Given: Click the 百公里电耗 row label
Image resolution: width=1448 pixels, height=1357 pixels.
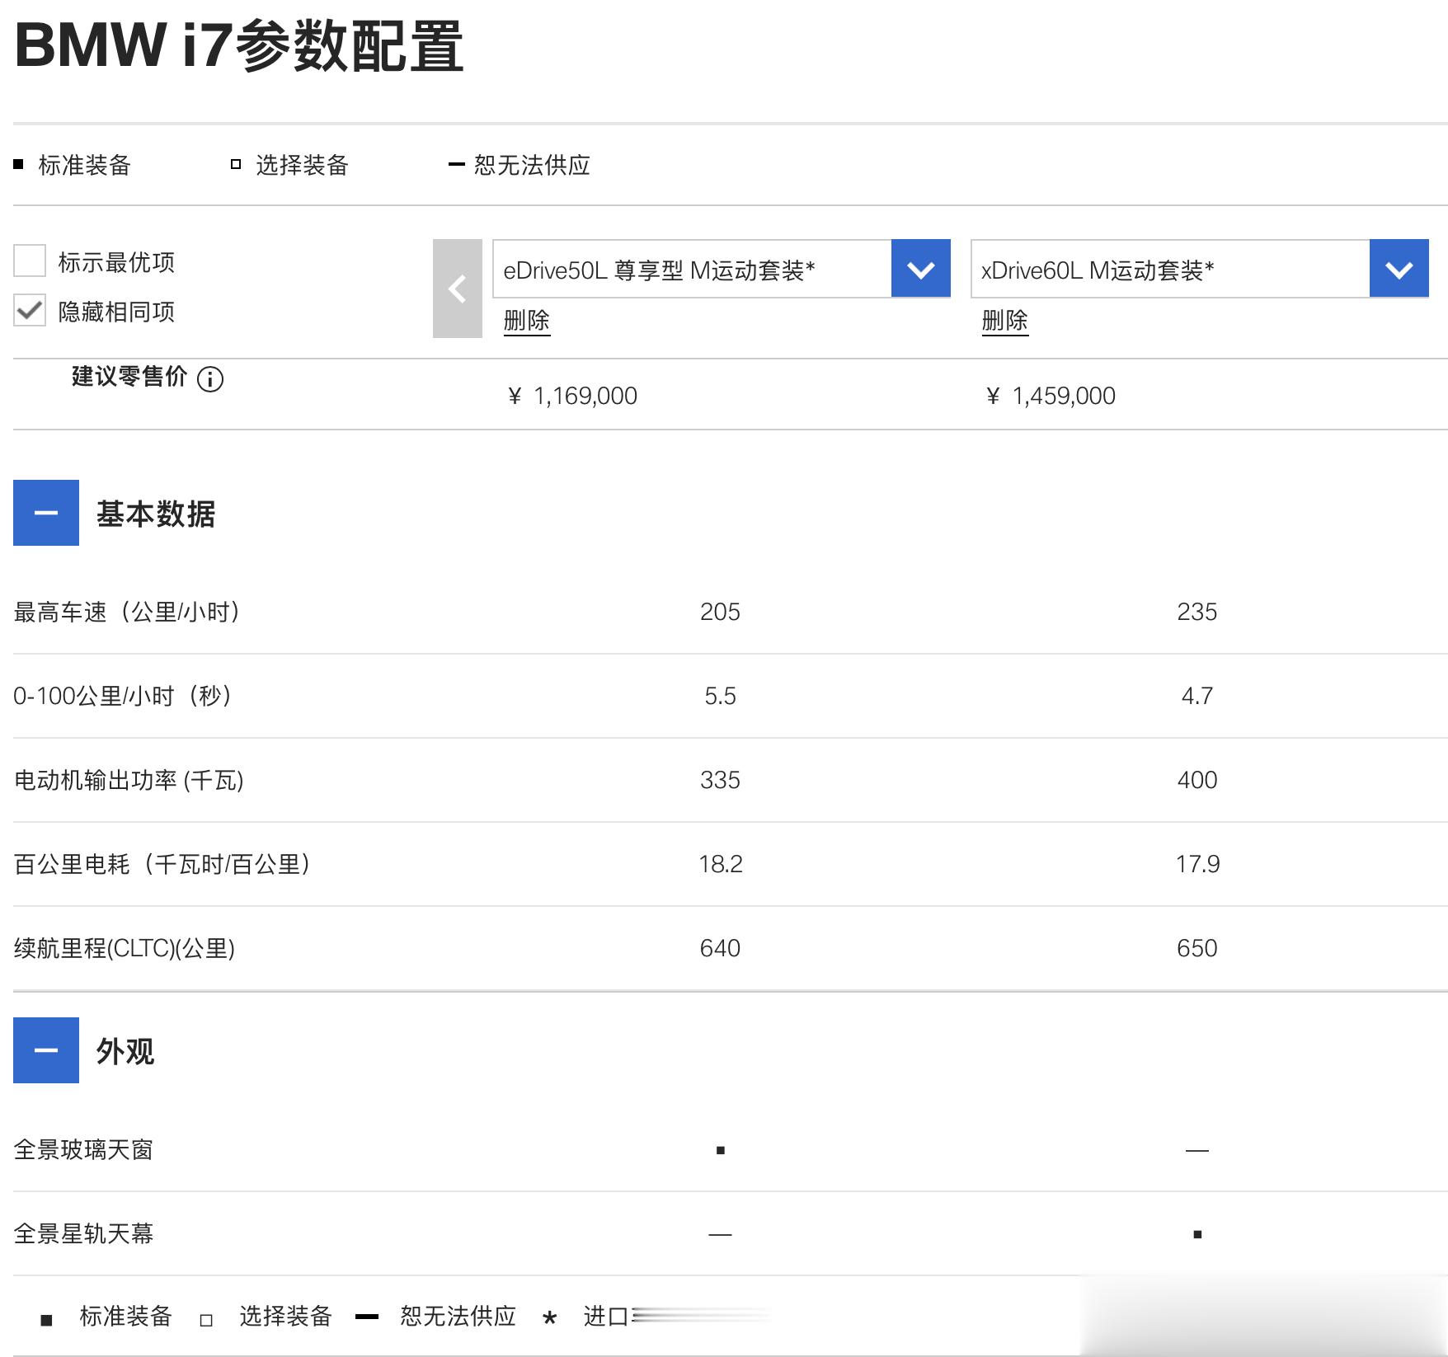Looking at the screenshot, I should pos(163,864).
